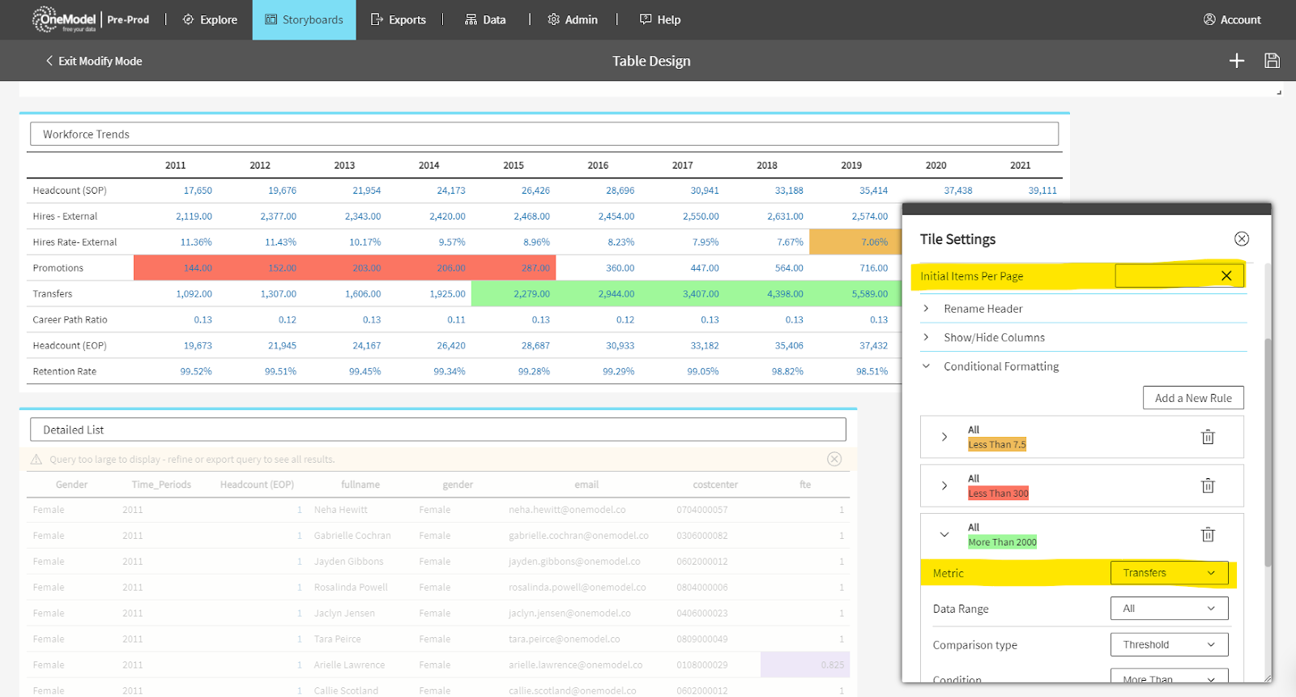The width and height of the screenshot is (1296, 697).
Task: Expand the Rename Header section
Action: click(x=927, y=309)
